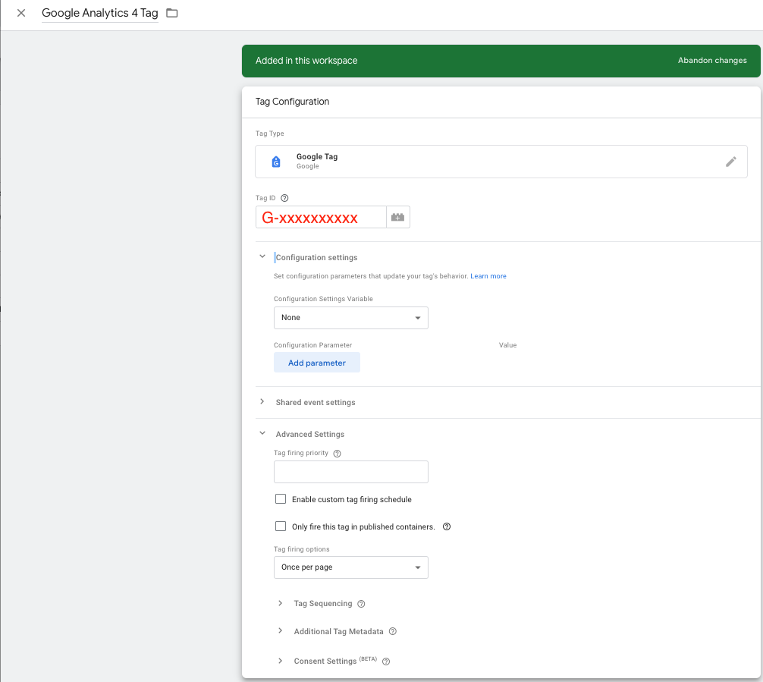Click the 'Added in this workspace' text
763x682 pixels.
click(x=306, y=61)
